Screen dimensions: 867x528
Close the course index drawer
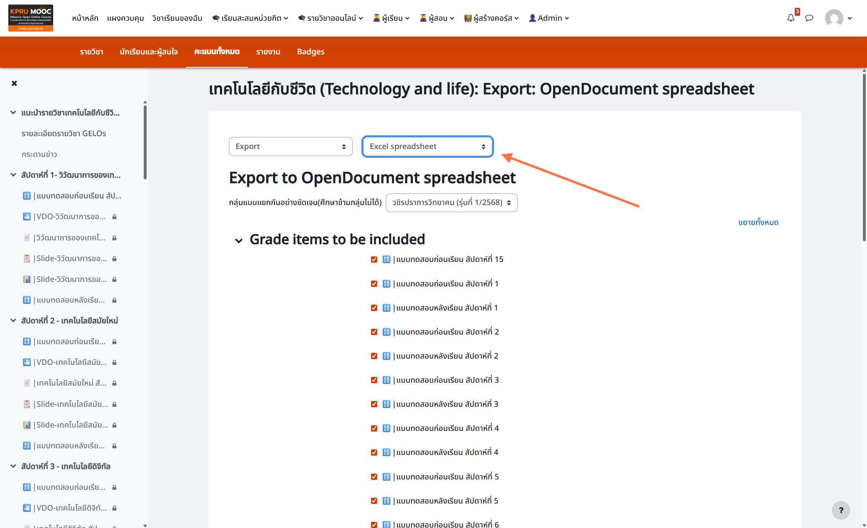[15, 83]
